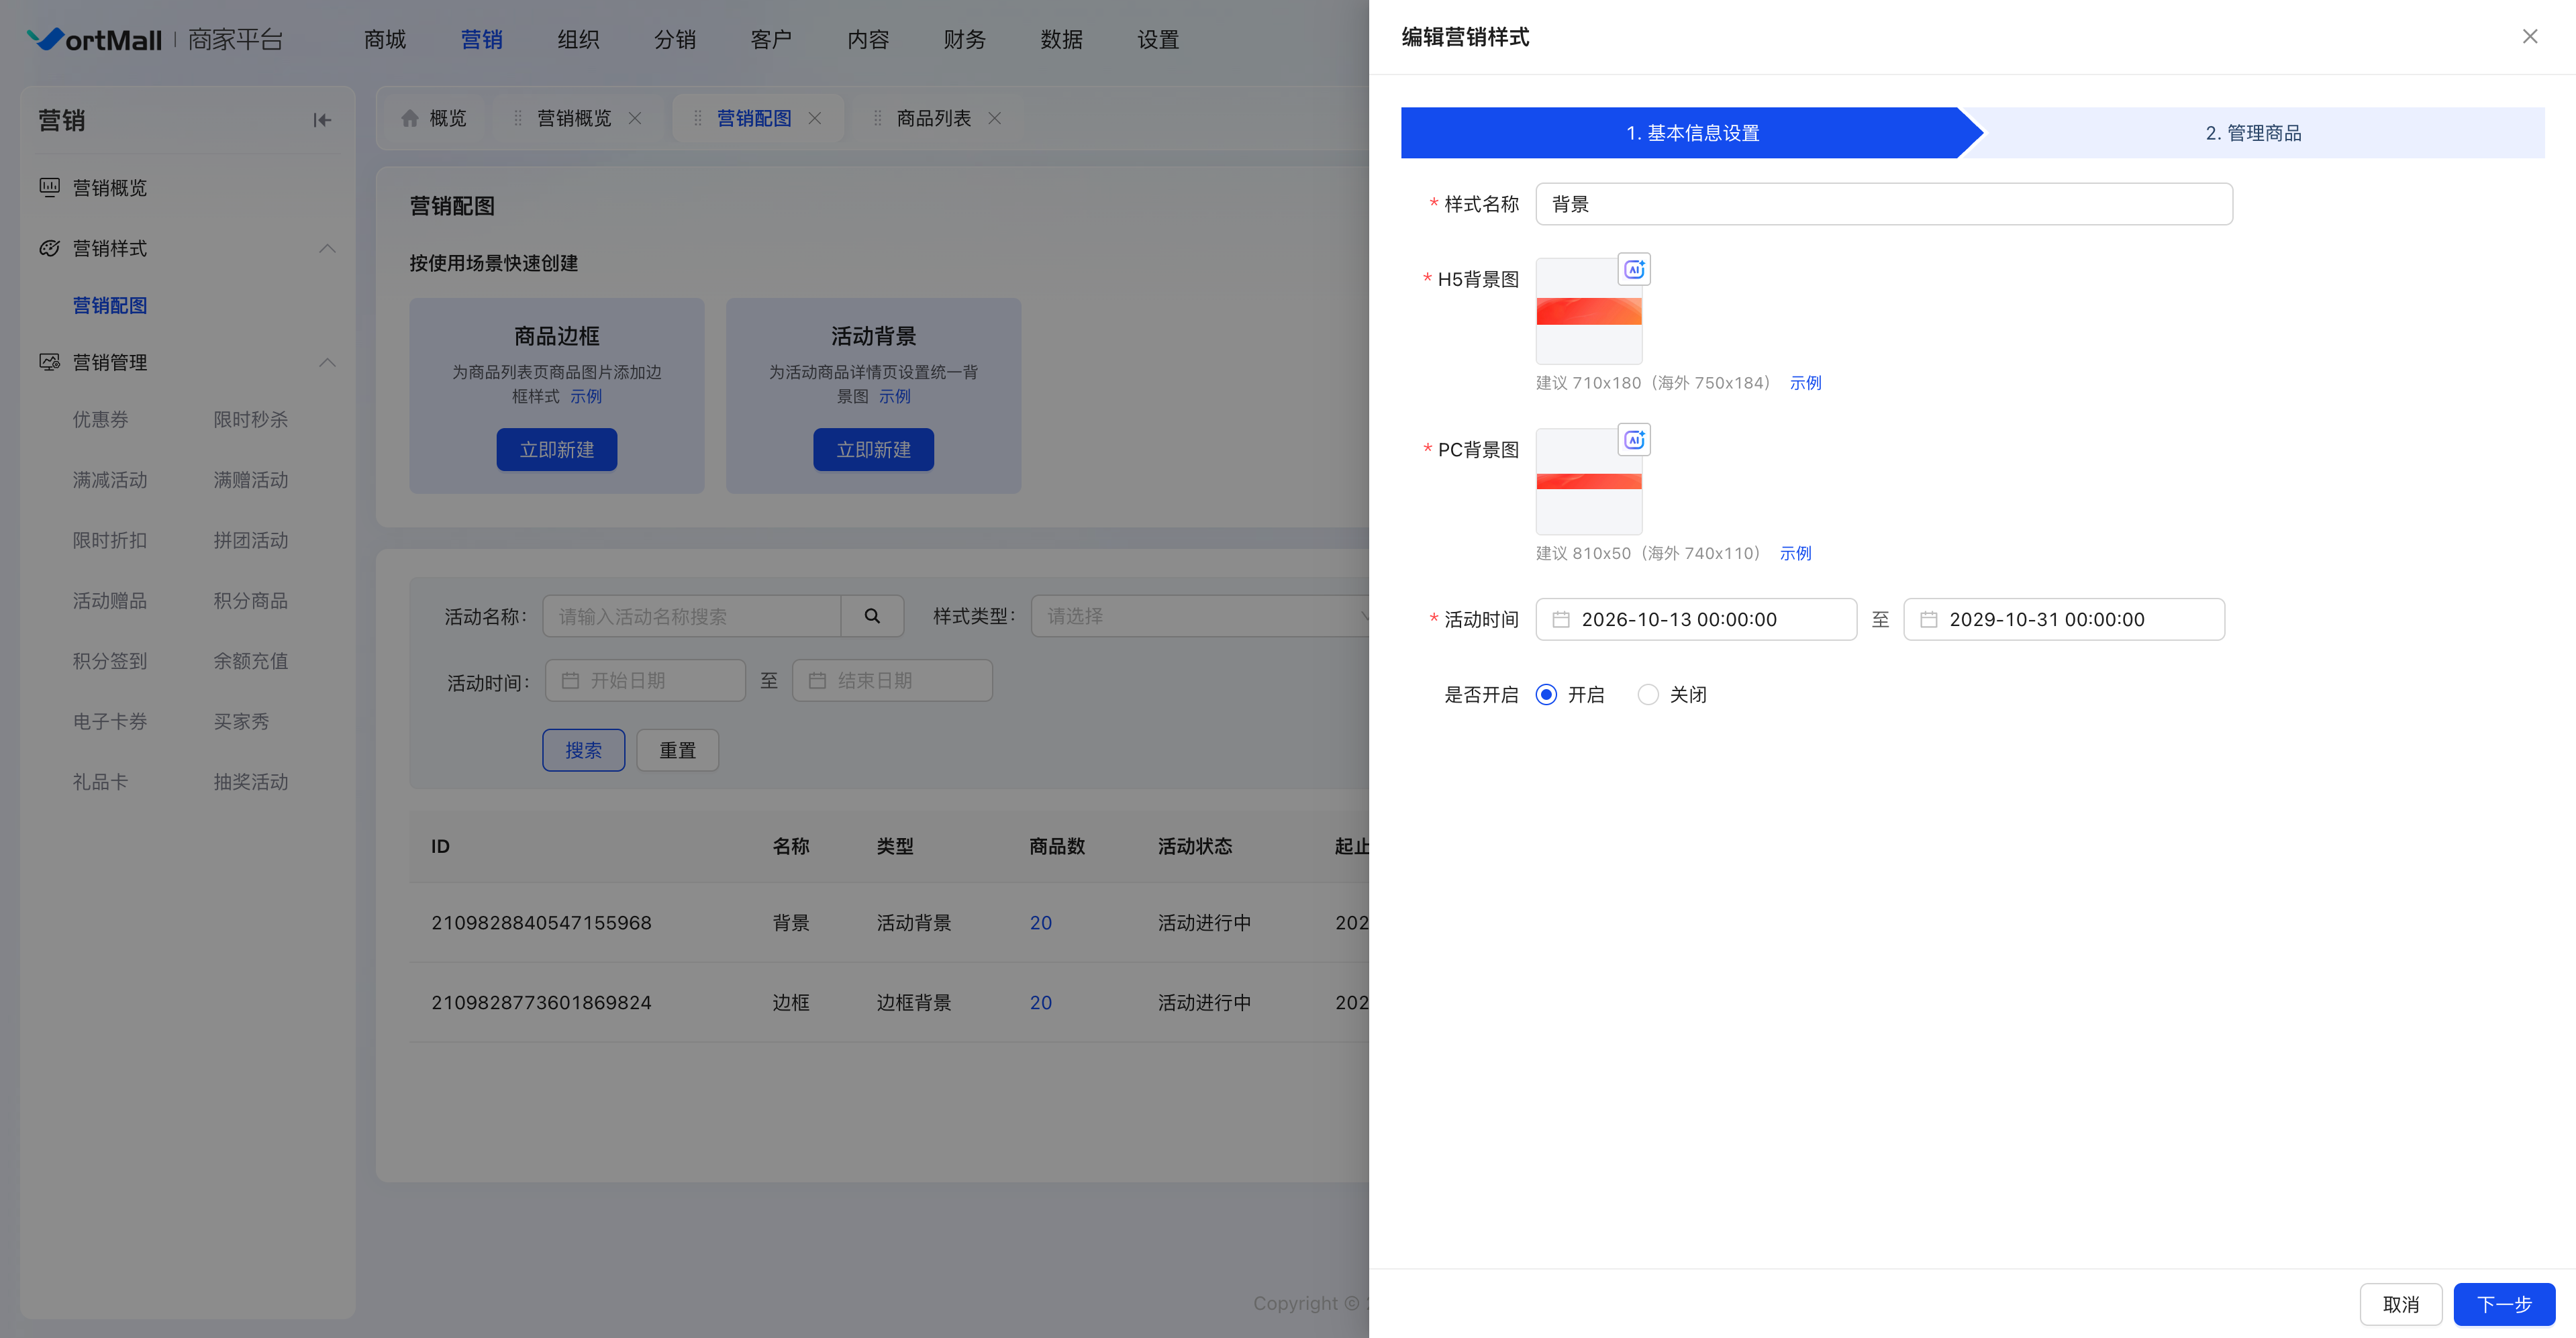Collapse the 营销管理 menu group
Viewport: 2576px width, 1338px height.
pyautogui.click(x=327, y=362)
